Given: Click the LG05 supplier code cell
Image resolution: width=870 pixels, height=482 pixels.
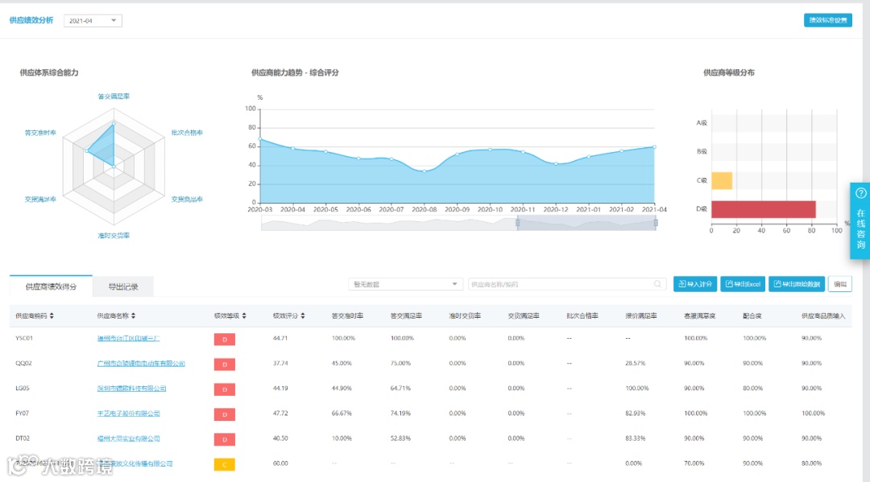Looking at the screenshot, I should (x=23, y=389).
